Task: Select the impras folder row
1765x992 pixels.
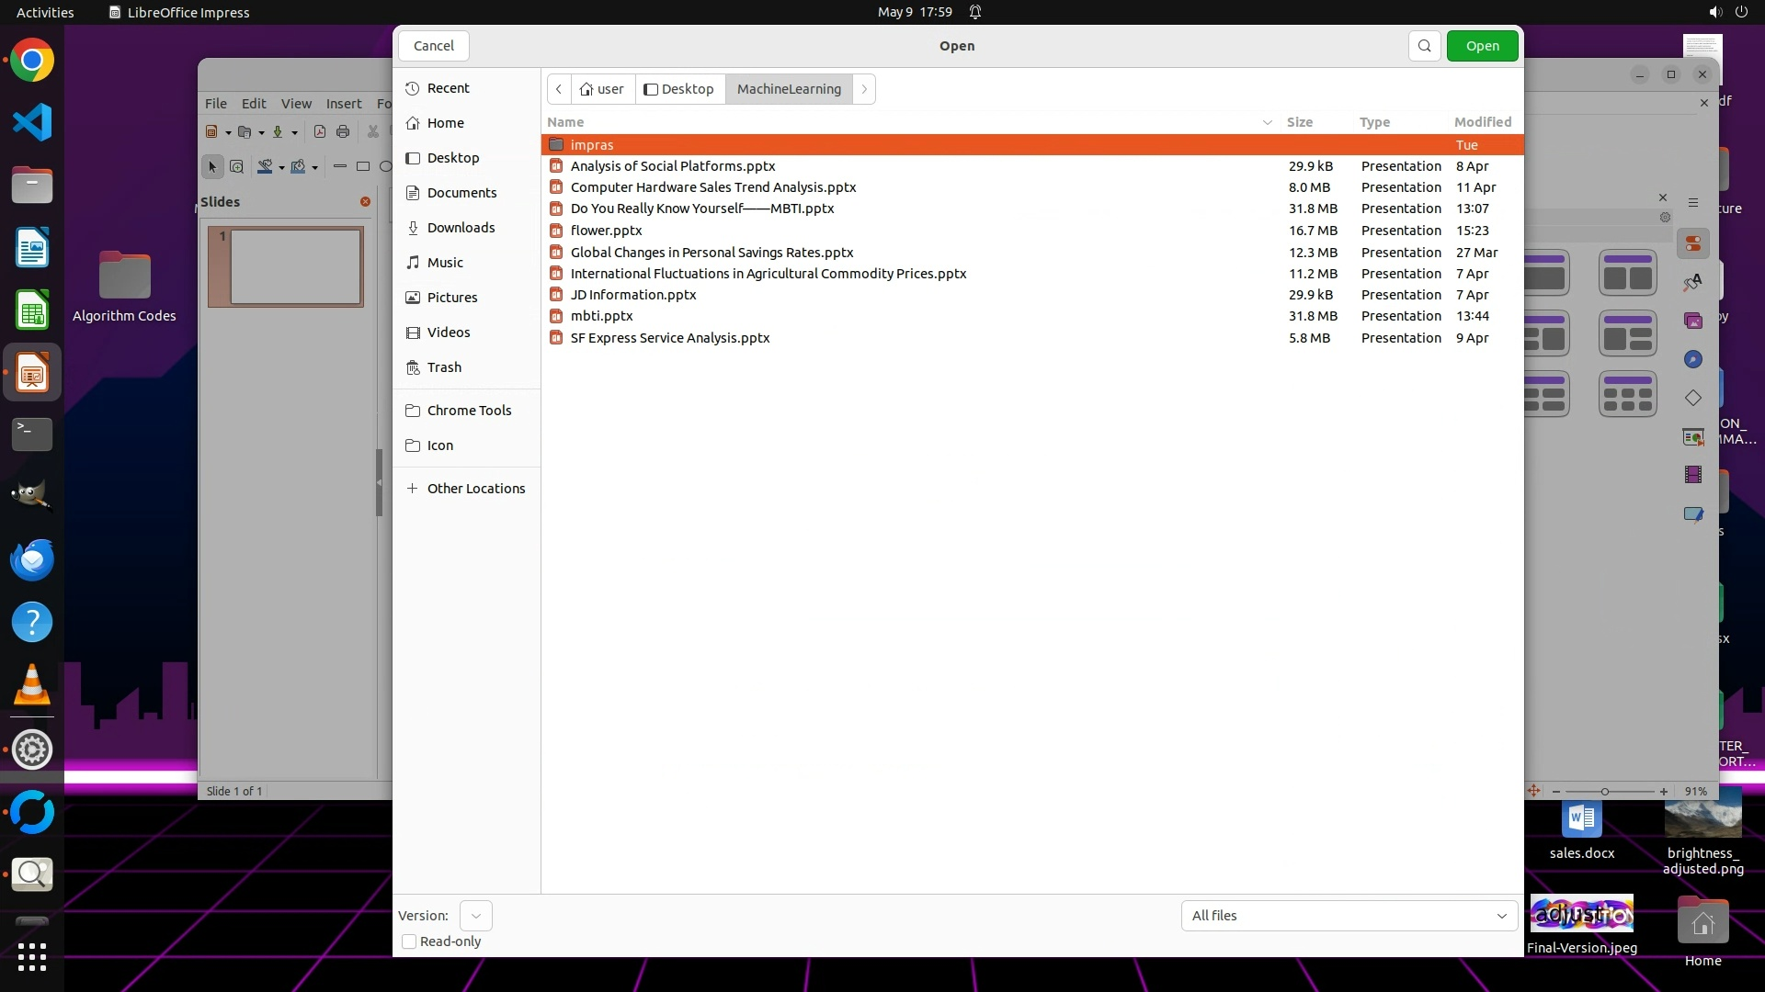Action: pyautogui.click(x=592, y=145)
